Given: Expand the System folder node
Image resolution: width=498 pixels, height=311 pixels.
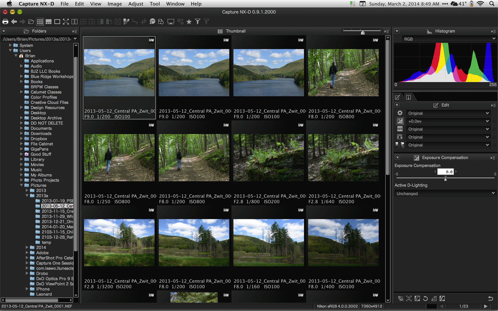Looking at the screenshot, I should point(10,45).
